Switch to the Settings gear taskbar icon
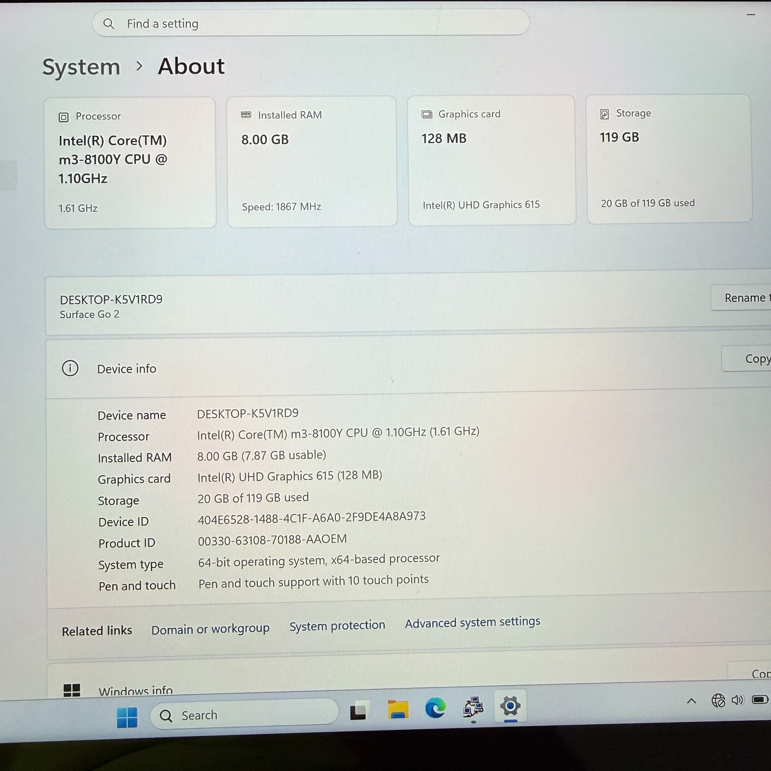The width and height of the screenshot is (771, 771). pyautogui.click(x=510, y=706)
